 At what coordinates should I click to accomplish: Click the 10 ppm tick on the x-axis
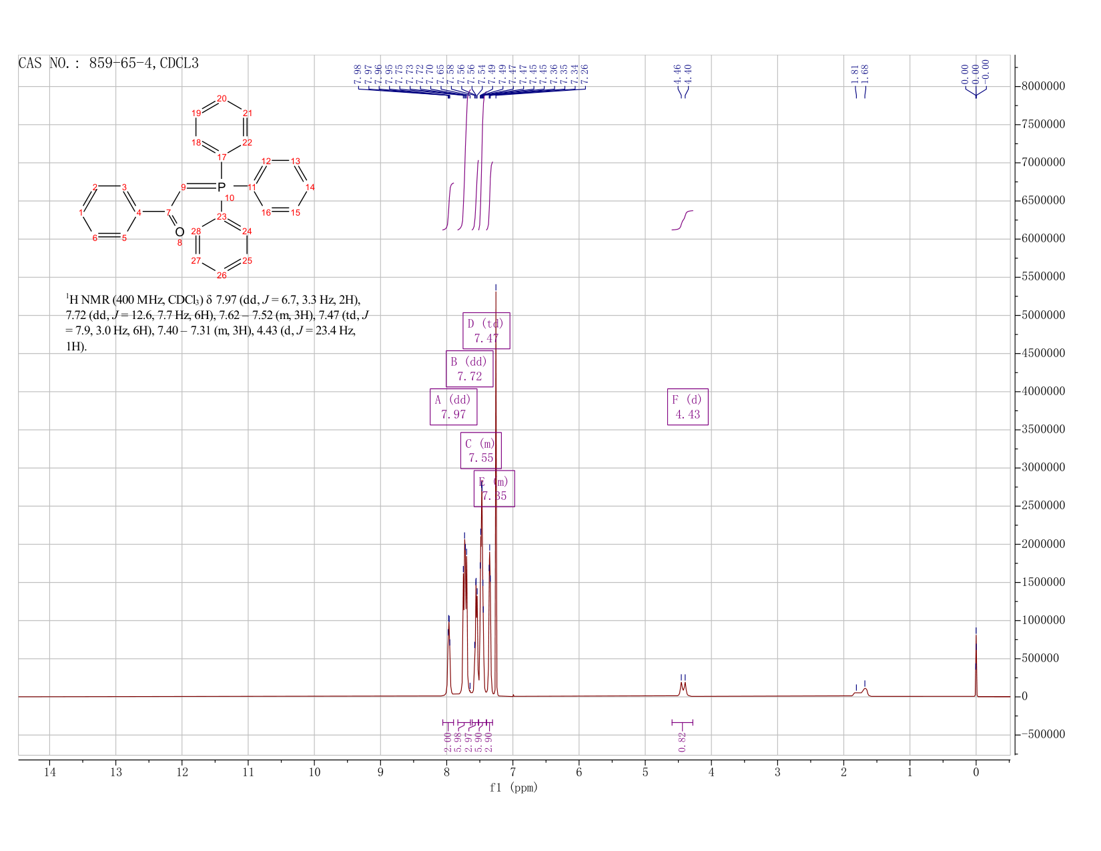click(x=314, y=772)
